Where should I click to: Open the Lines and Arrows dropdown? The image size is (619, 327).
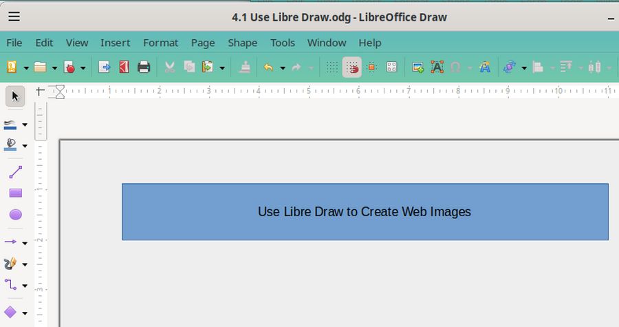[25, 242]
